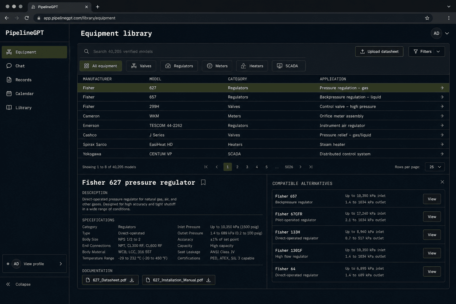The image size is (456, 304).
Task: Select the Emerson TESCOM 44-2262 row
Action: pos(263,126)
